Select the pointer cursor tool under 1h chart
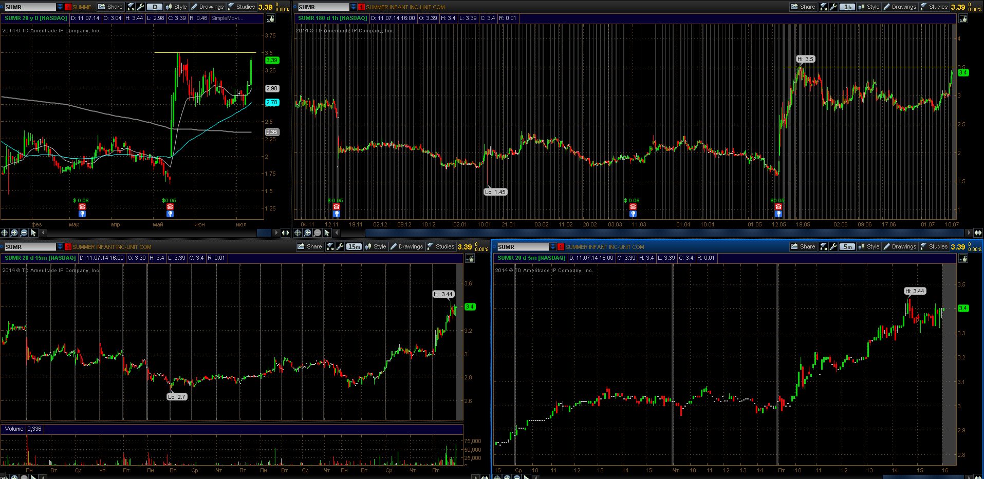 327,233
